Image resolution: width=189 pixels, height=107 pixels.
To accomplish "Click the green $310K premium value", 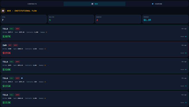I will click(x=6, y=70).
